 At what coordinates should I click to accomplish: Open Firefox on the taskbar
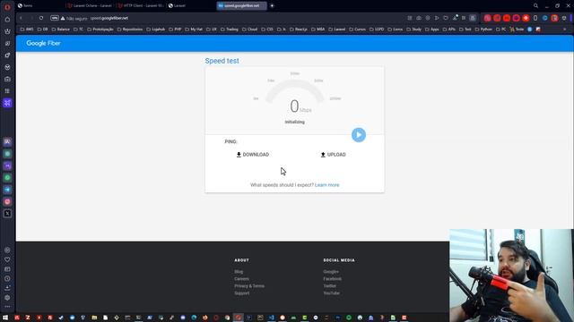205,318
